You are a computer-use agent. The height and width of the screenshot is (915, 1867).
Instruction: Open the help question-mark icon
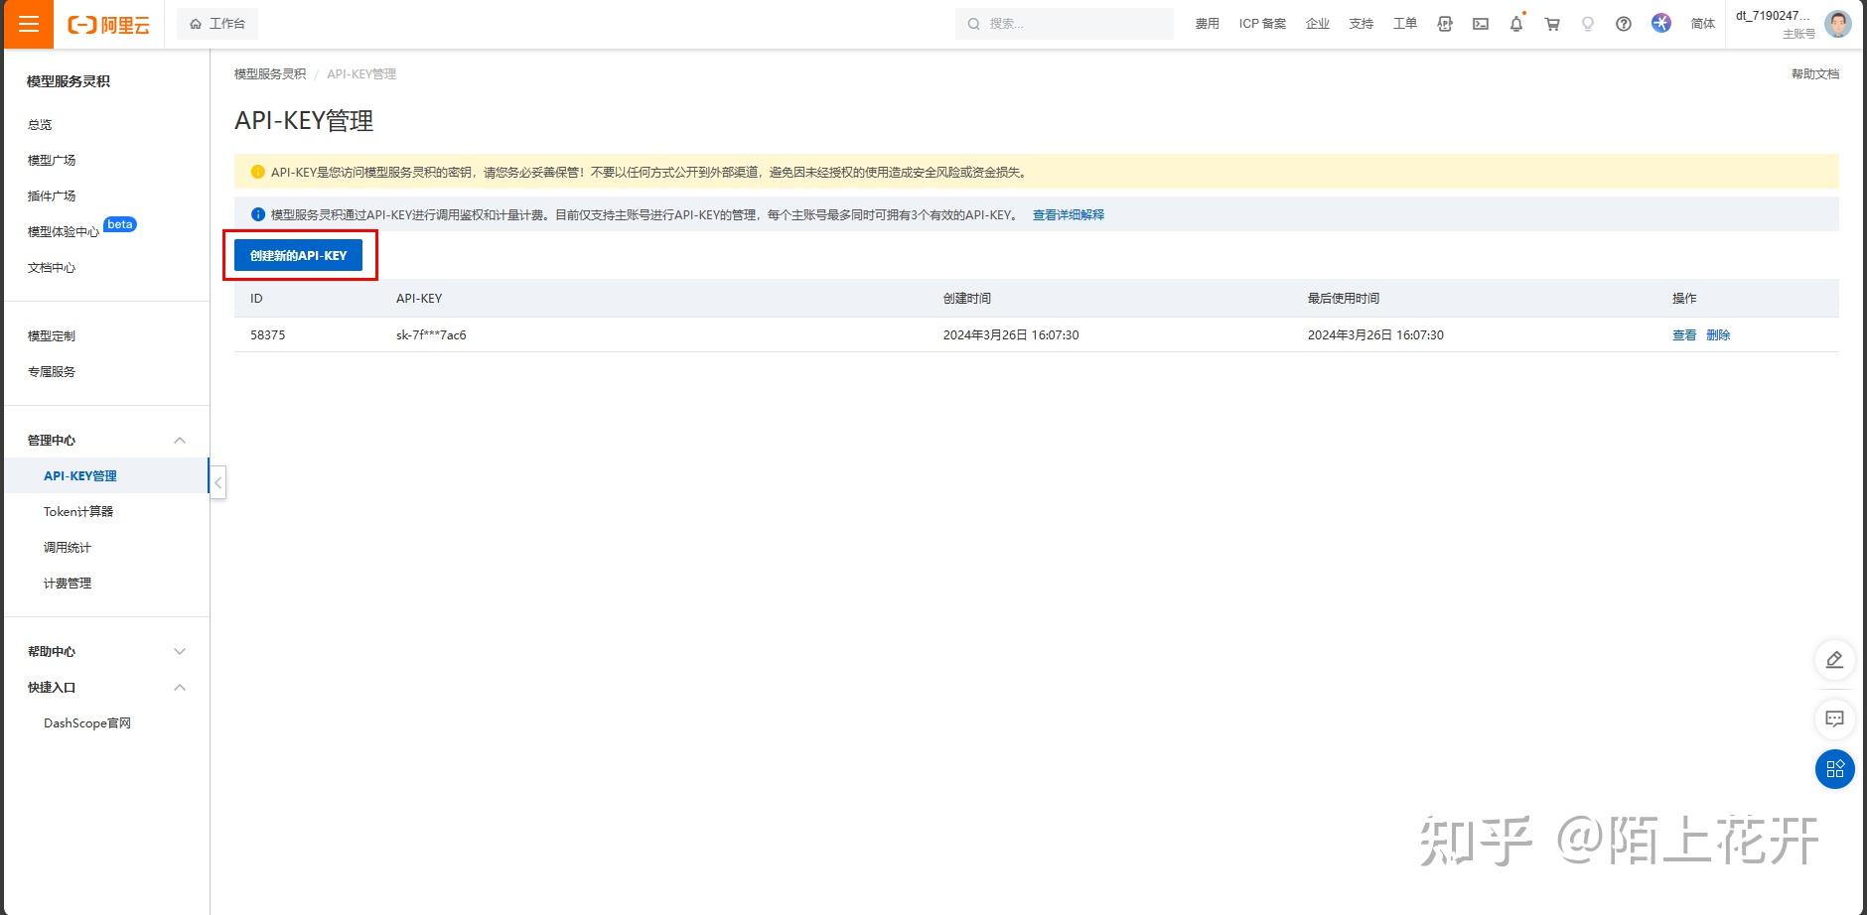[1624, 23]
